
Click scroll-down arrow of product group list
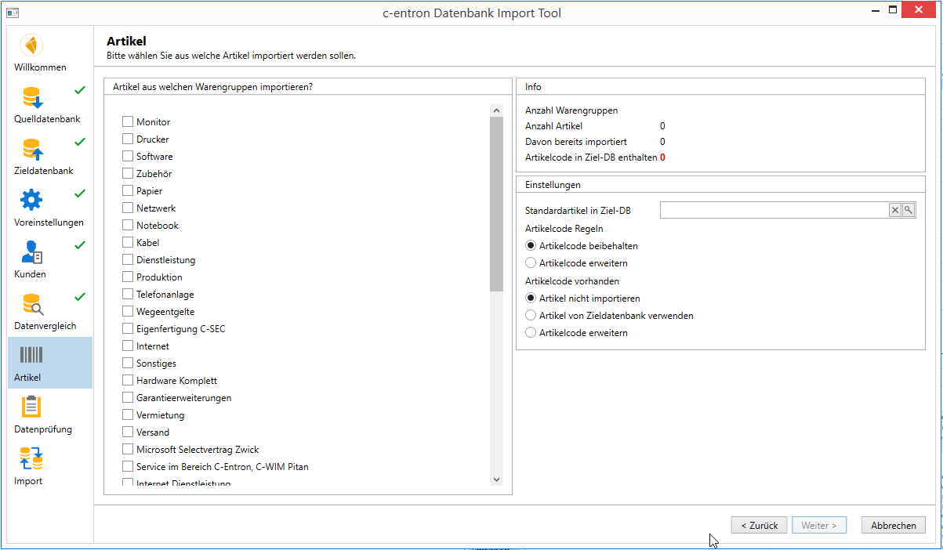click(x=496, y=479)
